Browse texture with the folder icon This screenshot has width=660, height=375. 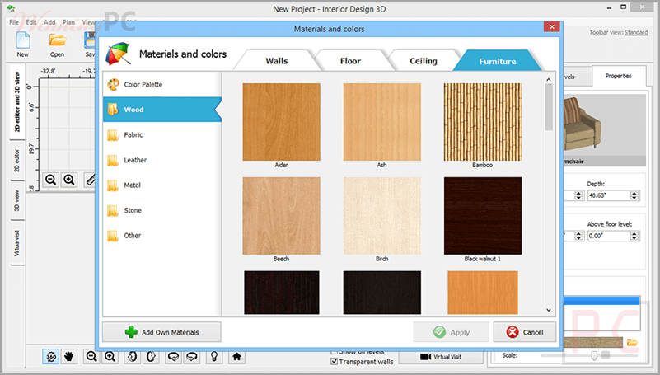pyautogui.click(x=632, y=342)
